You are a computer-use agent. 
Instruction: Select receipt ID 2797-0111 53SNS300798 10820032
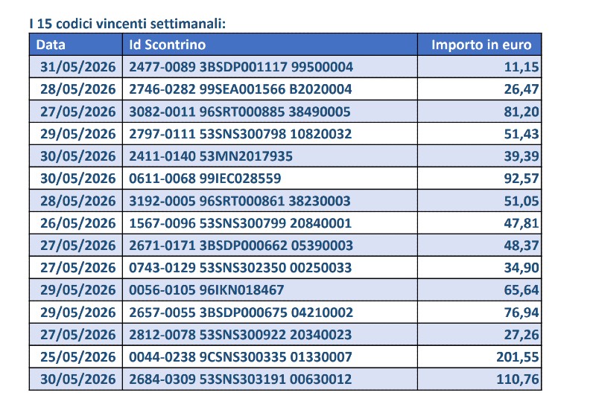pyautogui.click(x=240, y=134)
